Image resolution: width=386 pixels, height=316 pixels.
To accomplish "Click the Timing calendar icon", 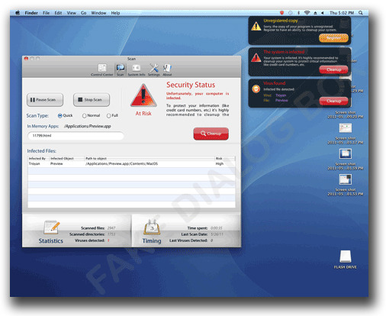I will pyautogui.click(x=152, y=227).
